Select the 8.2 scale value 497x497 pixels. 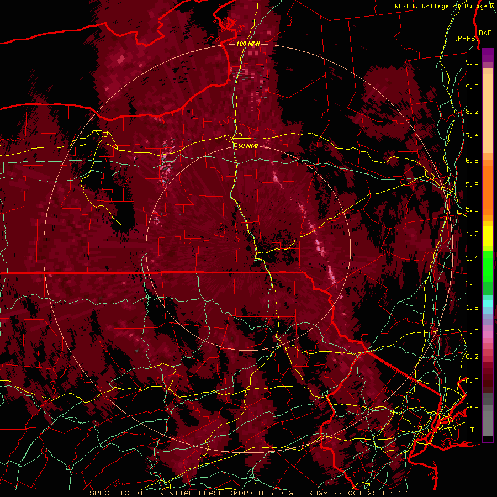pos(472,111)
